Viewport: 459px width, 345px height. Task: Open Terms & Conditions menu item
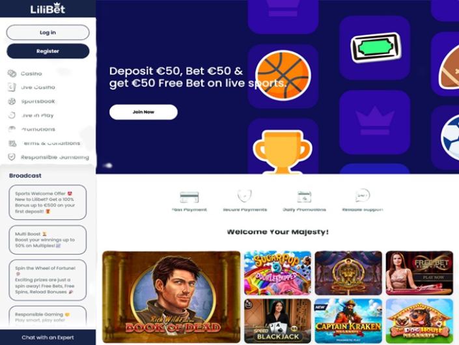51,143
